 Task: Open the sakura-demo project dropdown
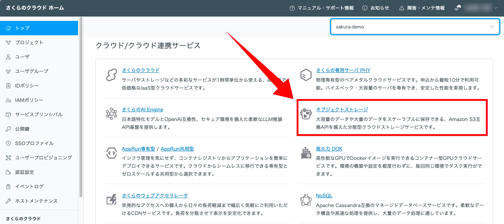(x=415, y=27)
